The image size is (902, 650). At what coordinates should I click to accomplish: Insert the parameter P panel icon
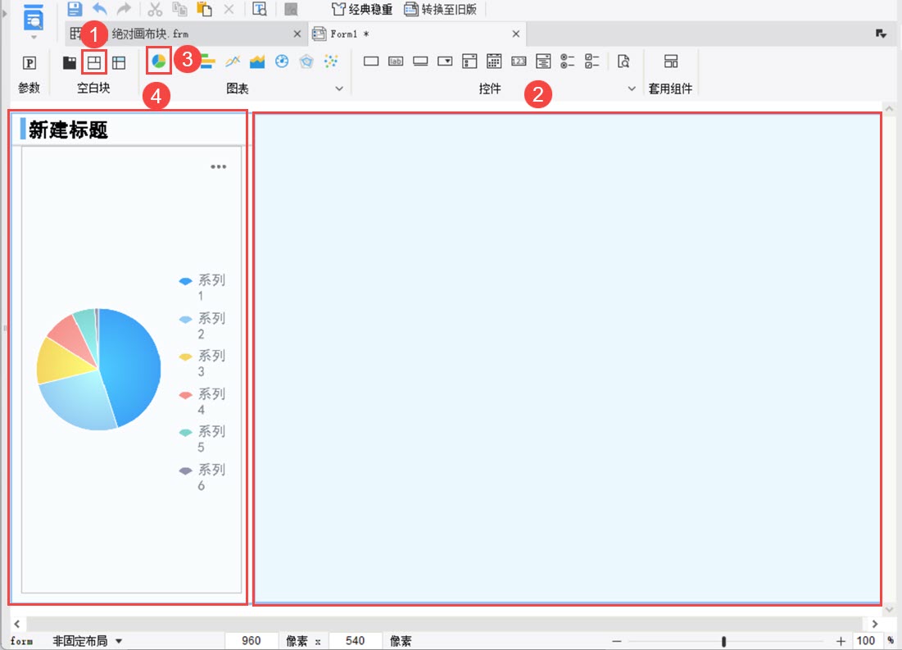click(x=29, y=63)
